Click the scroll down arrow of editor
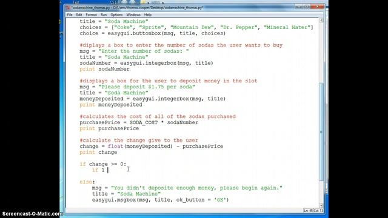 coord(321,205)
